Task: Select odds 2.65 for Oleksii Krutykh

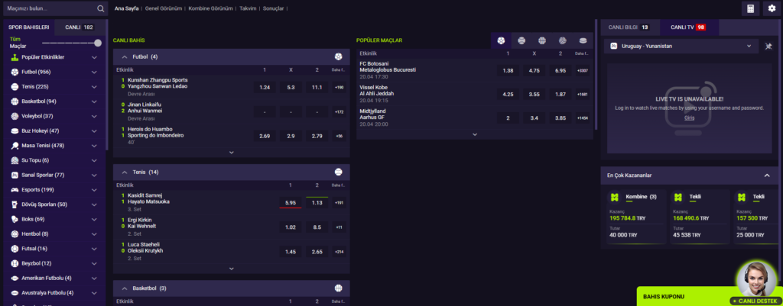Action: pos(317,252)
